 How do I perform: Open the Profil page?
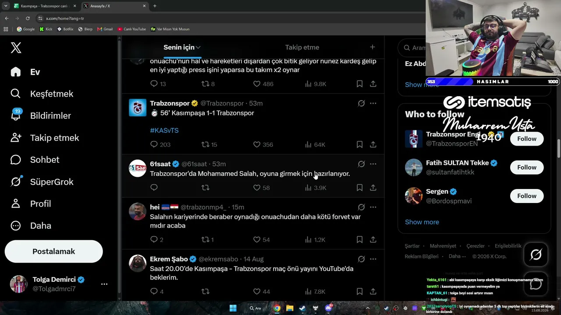(30, 203)
